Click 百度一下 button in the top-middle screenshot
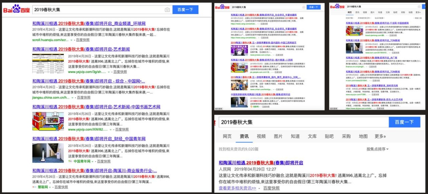This screenshot has height=194, width=428. pos(314,7)
